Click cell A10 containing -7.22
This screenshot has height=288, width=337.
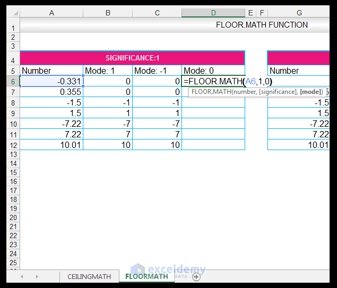(x=51, y=124)
